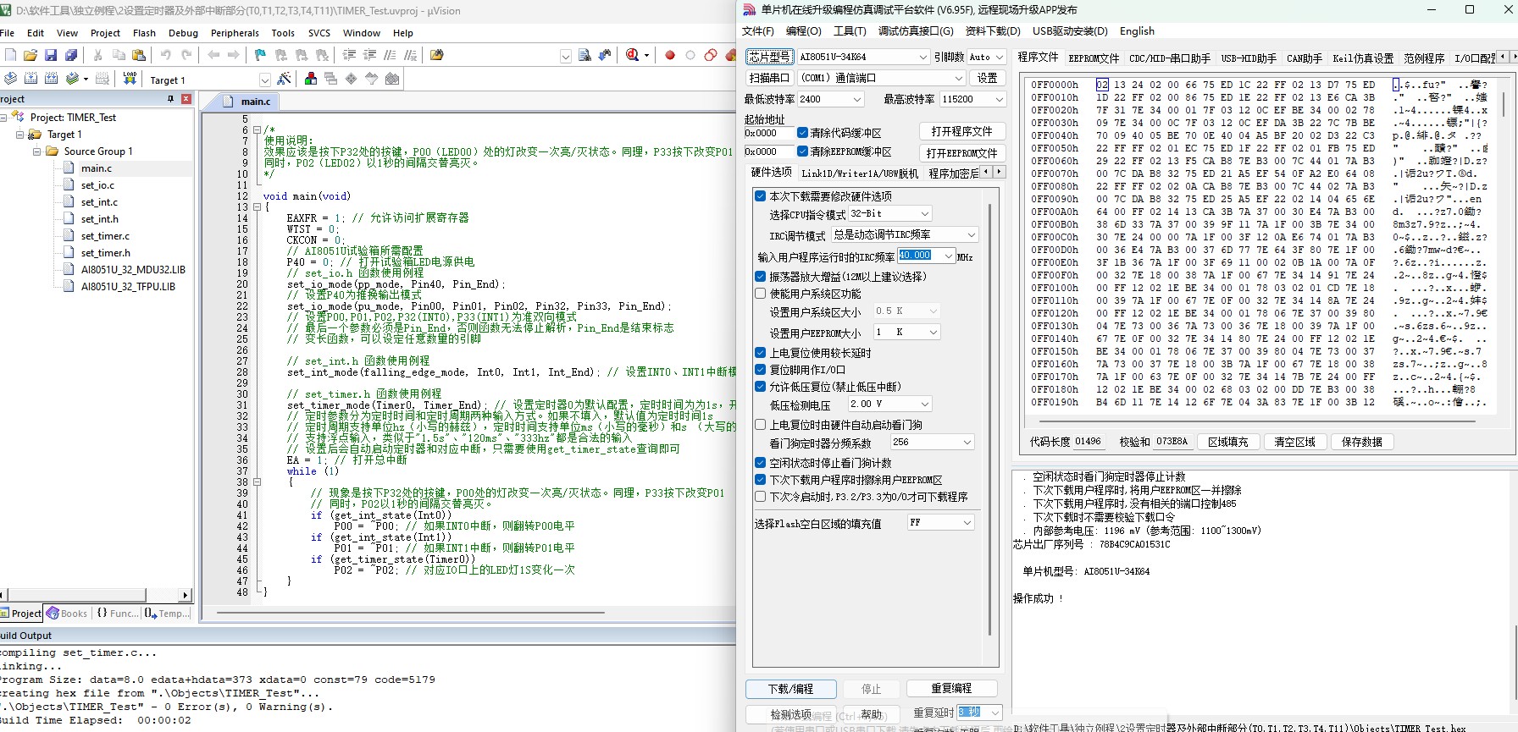Click the 重复编程 button
The height and width of the screenshot is (732, 1518).
coord(951,689)
